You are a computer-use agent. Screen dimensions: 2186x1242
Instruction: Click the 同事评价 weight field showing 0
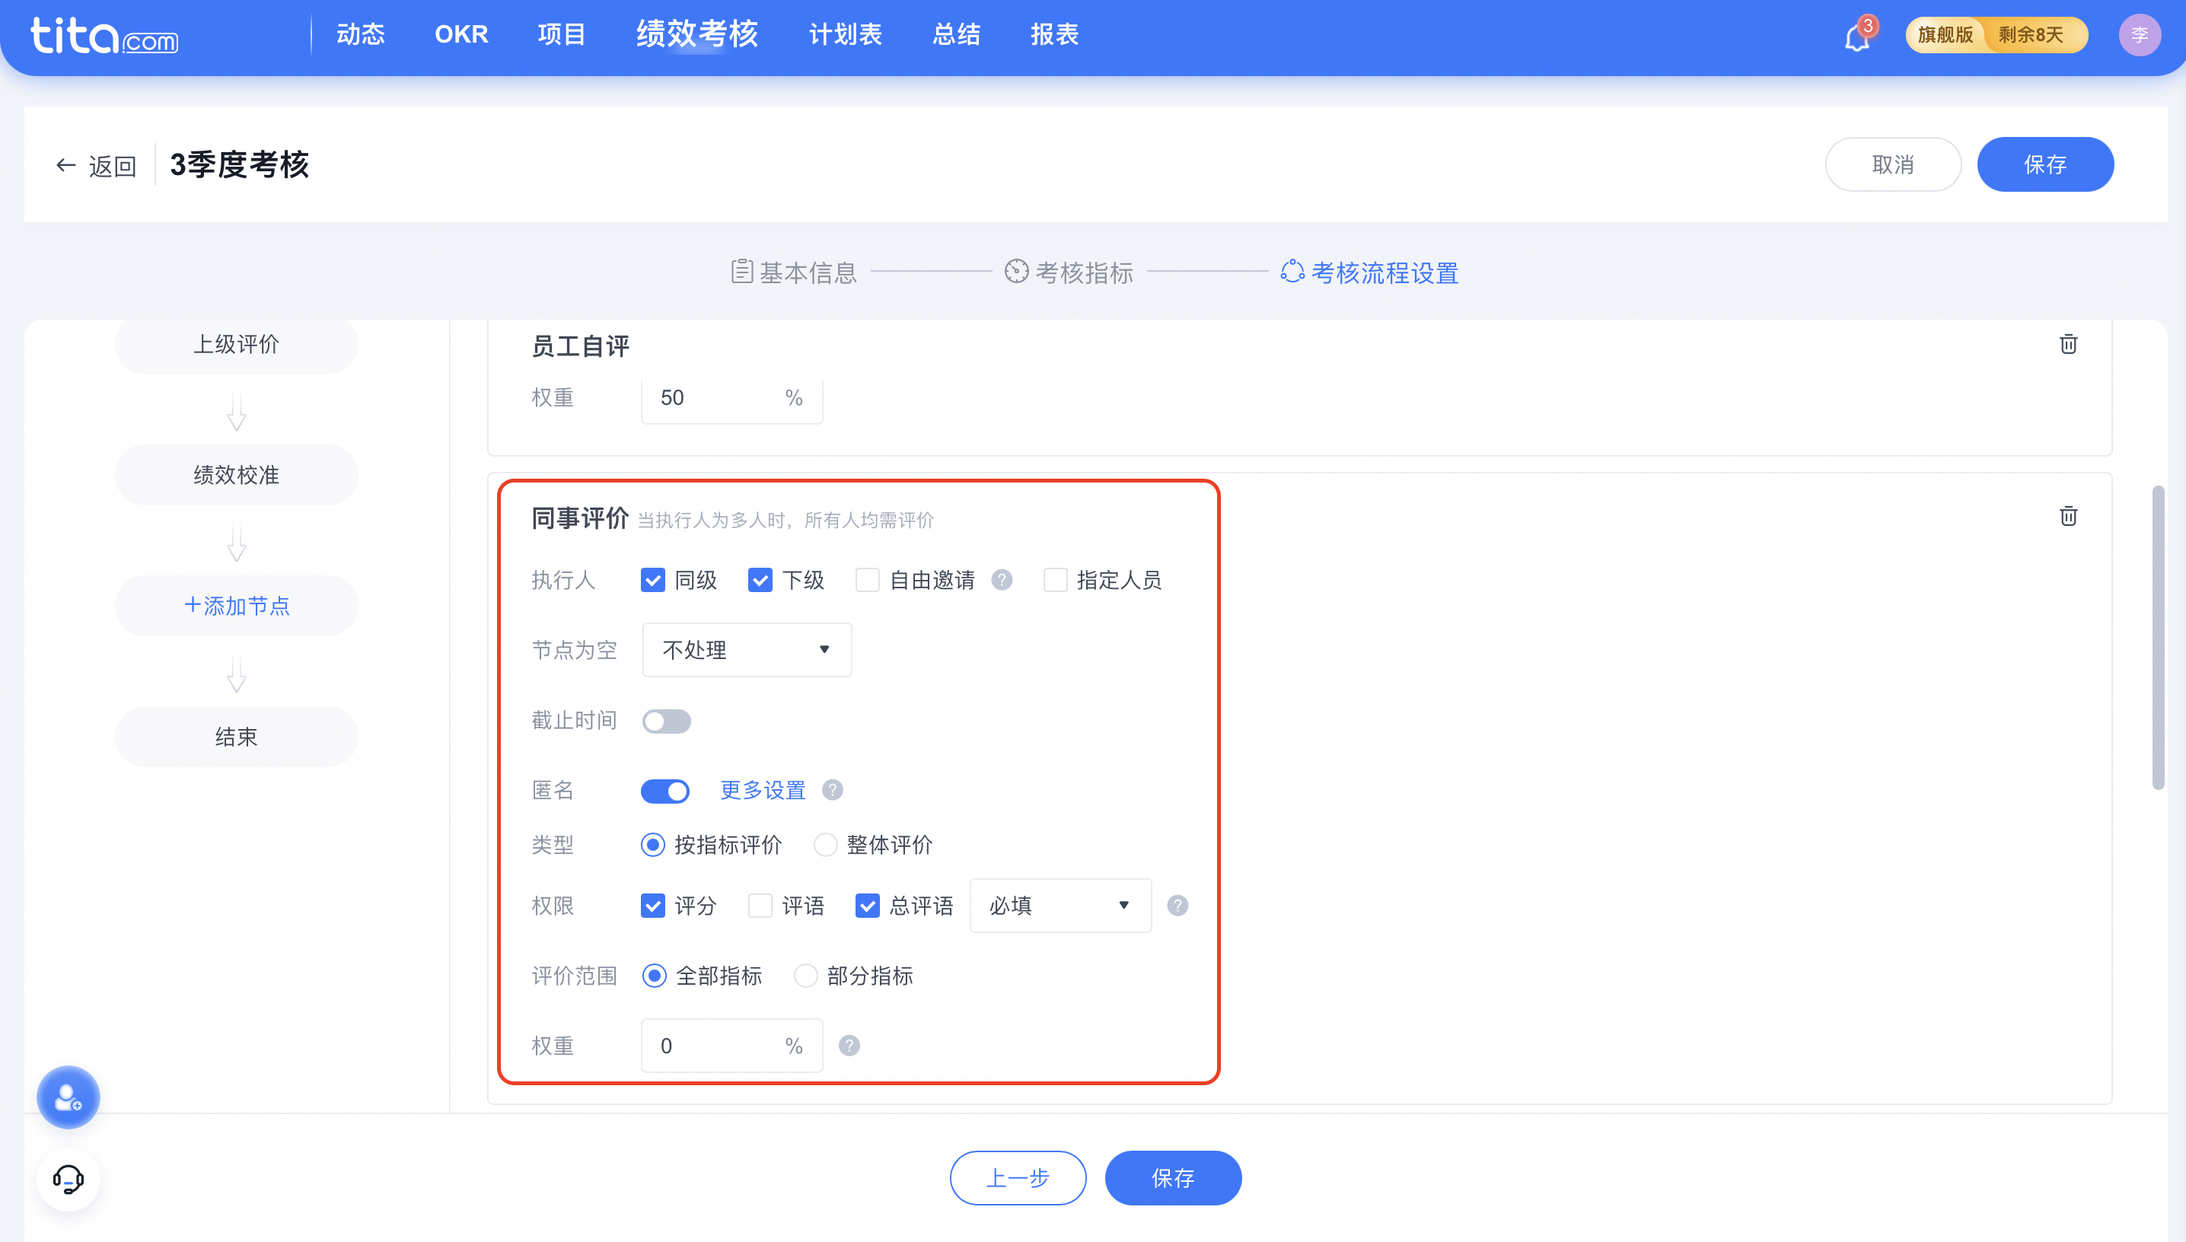pos(731,1046)
